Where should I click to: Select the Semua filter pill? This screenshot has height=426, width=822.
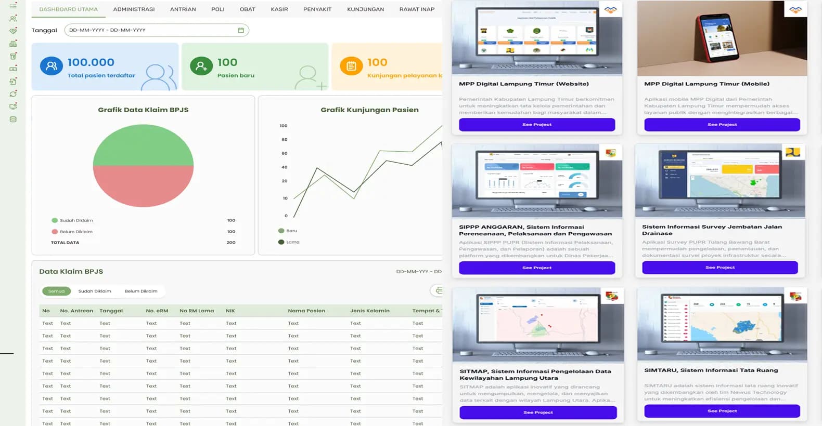(x=56, y=291)
